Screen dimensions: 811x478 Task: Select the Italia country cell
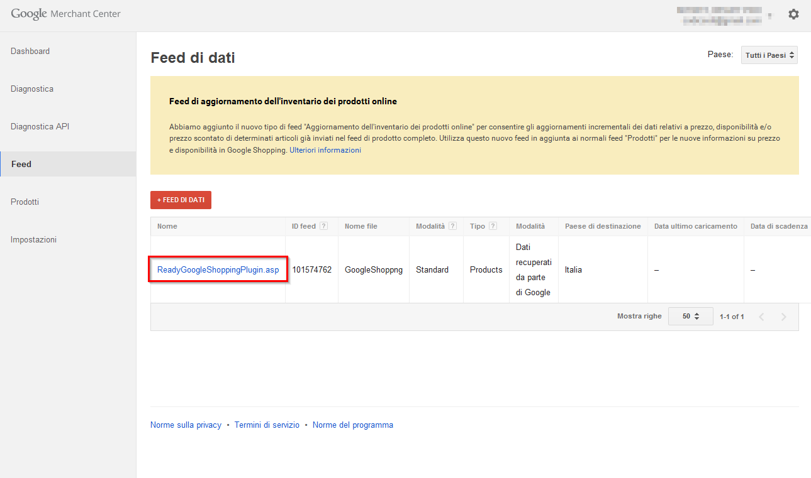coord(603,269)
